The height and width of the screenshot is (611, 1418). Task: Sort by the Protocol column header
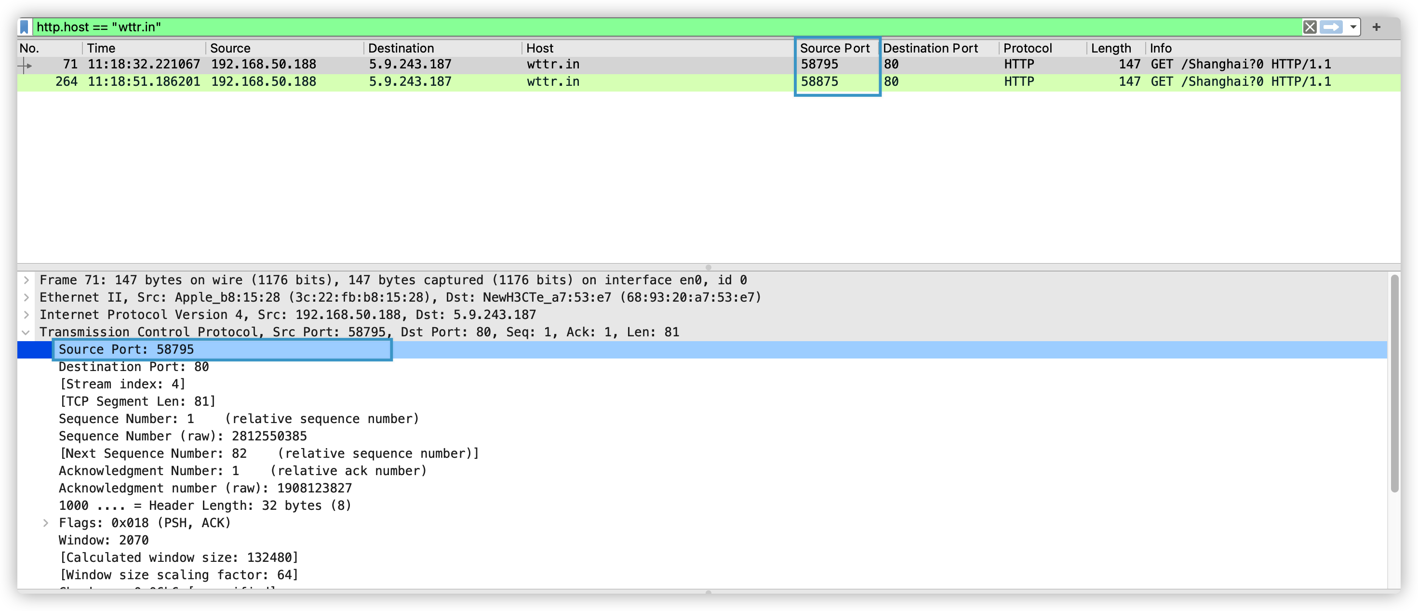click(1043, 48)
